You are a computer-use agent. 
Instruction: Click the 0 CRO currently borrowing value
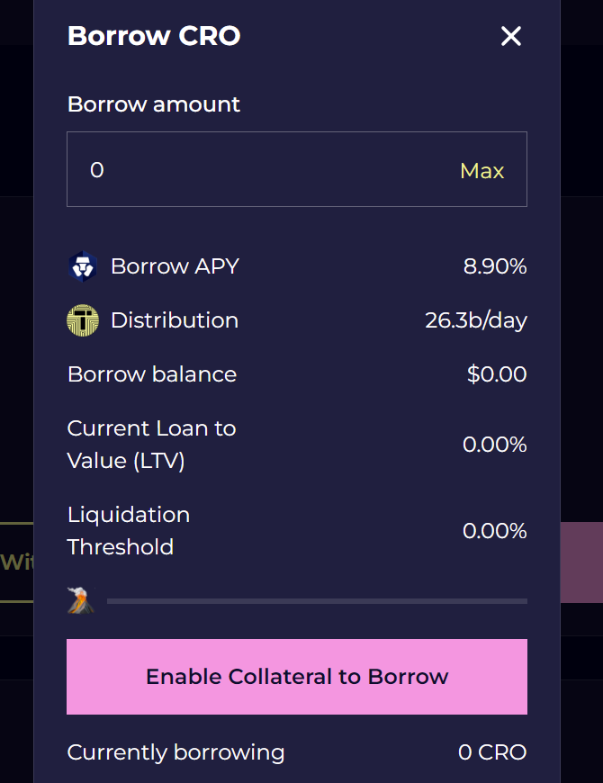[492, 752]
